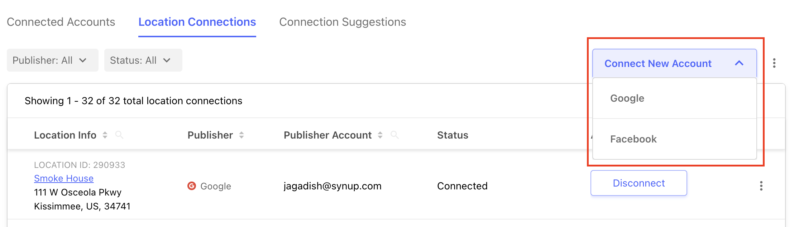
Task: Open Smoke House row options menu
Action: (761, 186)
